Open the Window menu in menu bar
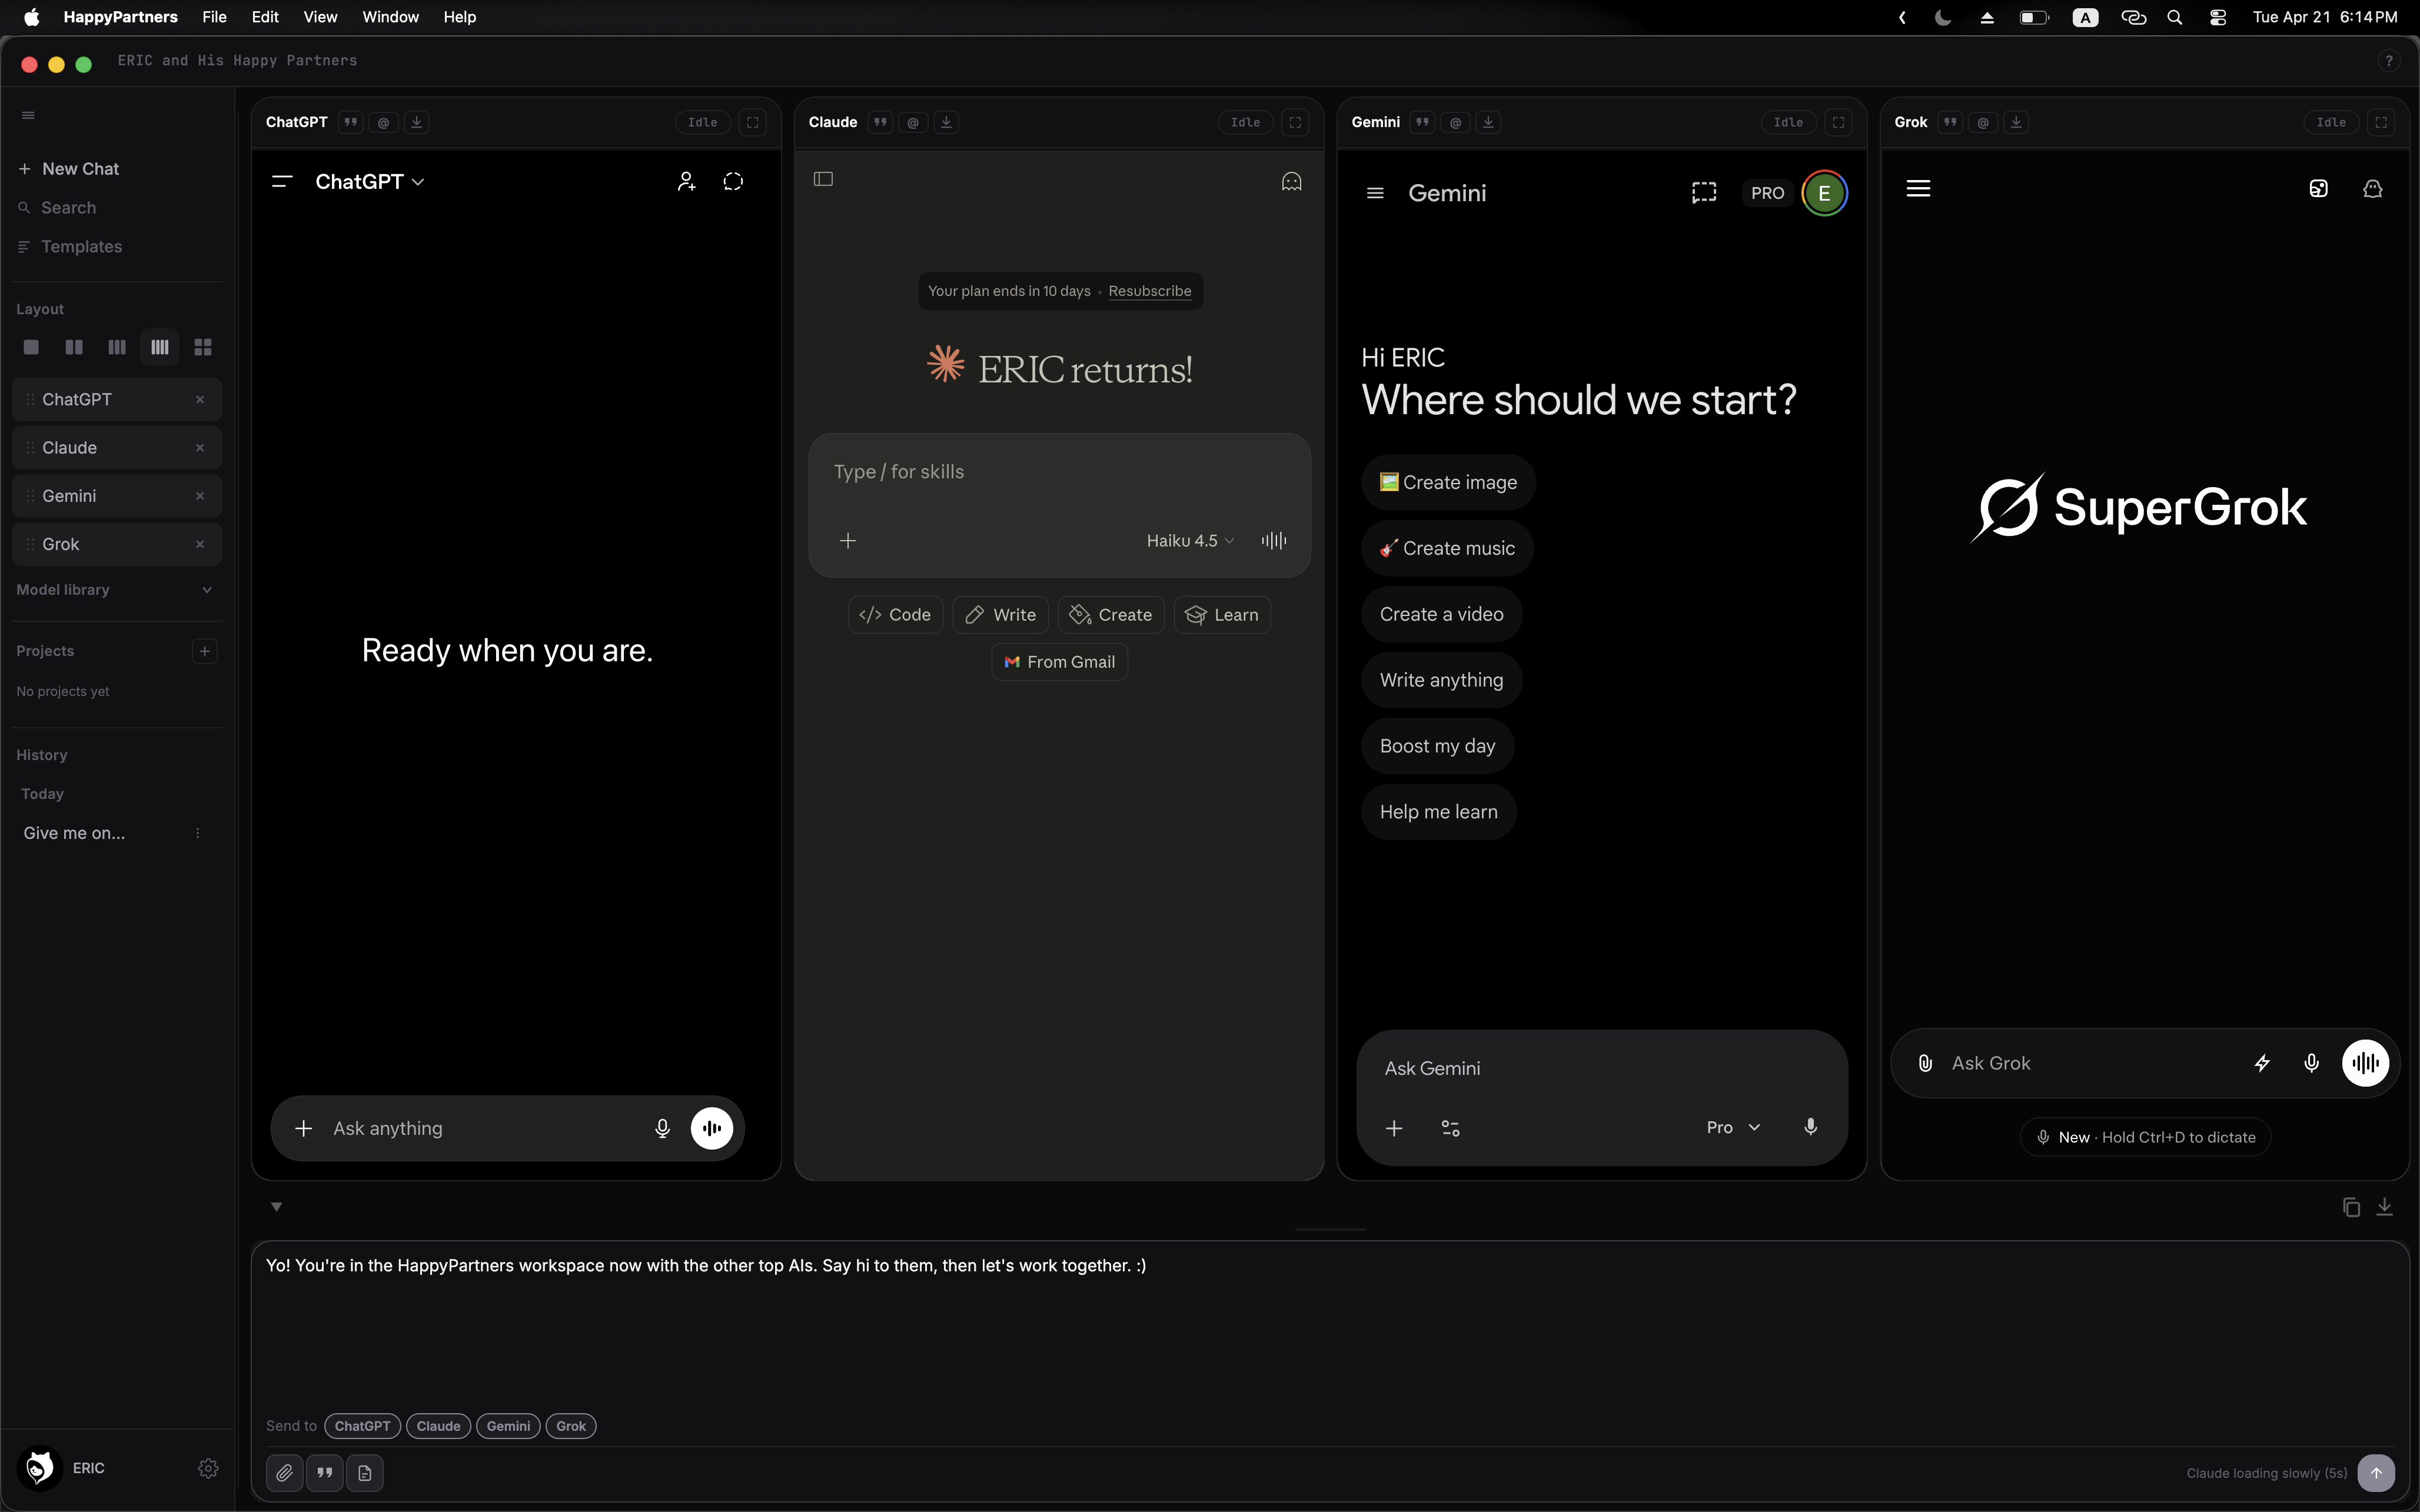 (x=390, y=17)
